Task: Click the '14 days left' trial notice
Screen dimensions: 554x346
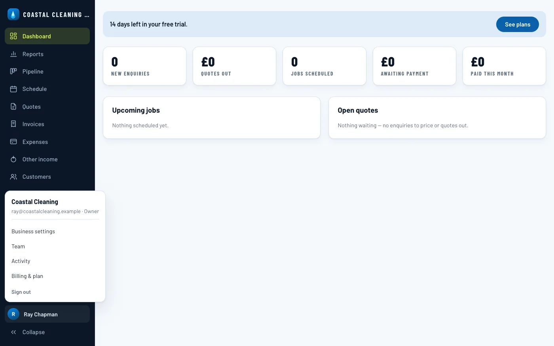Action: 148,24
